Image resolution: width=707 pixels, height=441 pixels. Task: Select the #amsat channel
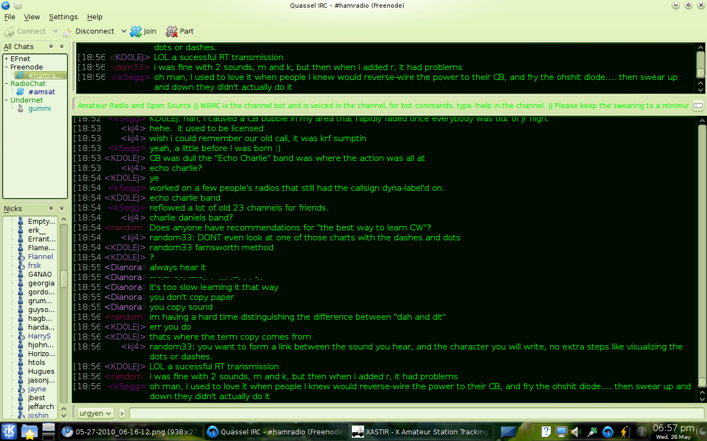tap(41, 92)
